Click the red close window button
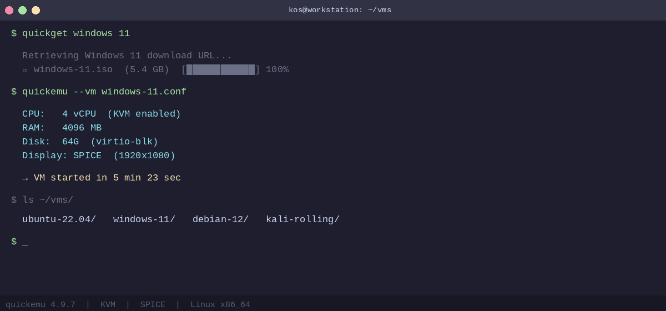 point(9,10)
